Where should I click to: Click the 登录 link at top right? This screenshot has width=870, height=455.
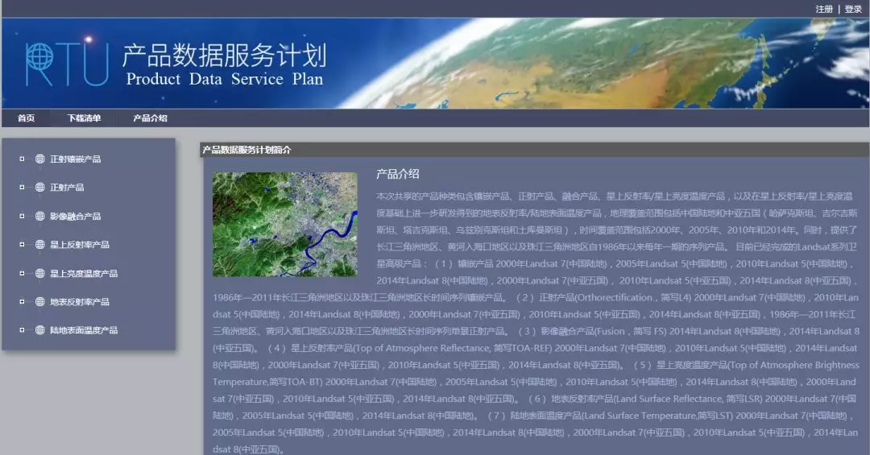click(x=853, y=9)
